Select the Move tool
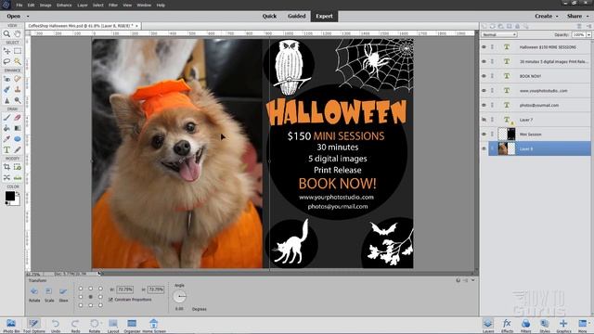This screenshot has height=334, width=594. (x=6, y=51)
